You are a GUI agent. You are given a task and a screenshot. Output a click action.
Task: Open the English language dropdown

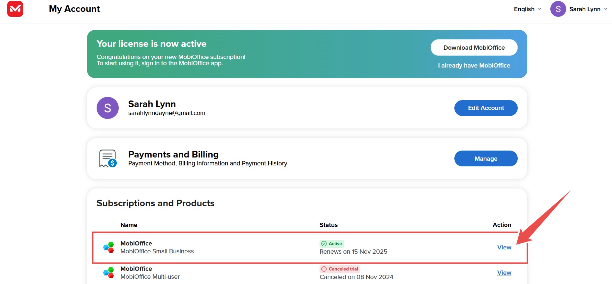coord(527,9)
